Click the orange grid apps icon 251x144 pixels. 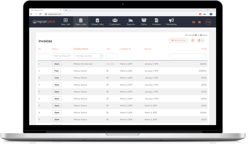point(199,22)
